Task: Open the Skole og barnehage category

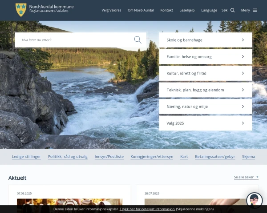Action: point(205,40)
